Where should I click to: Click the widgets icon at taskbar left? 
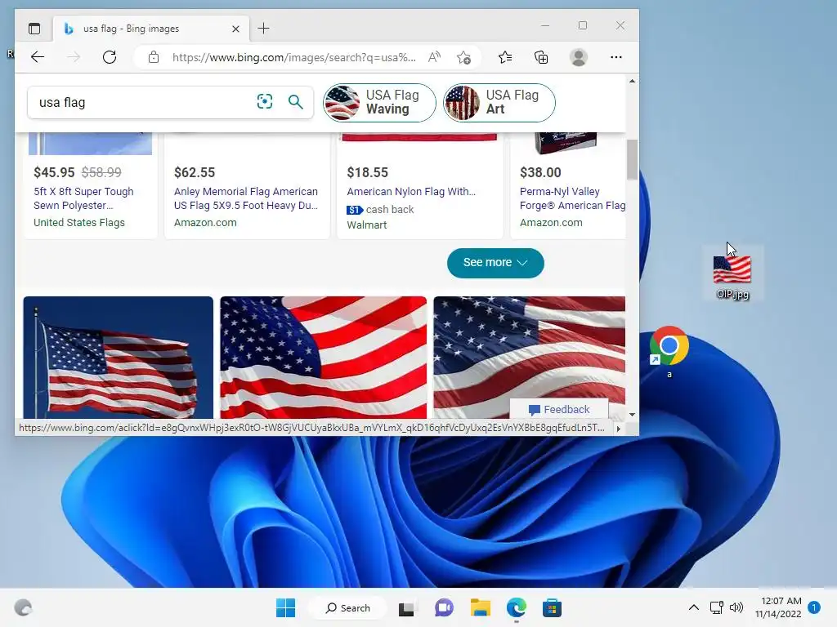23,607
